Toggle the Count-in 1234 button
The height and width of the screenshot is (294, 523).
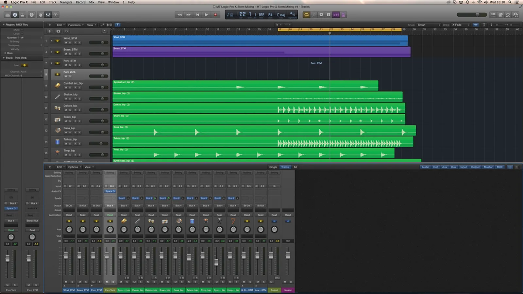(x=336, y=15)
